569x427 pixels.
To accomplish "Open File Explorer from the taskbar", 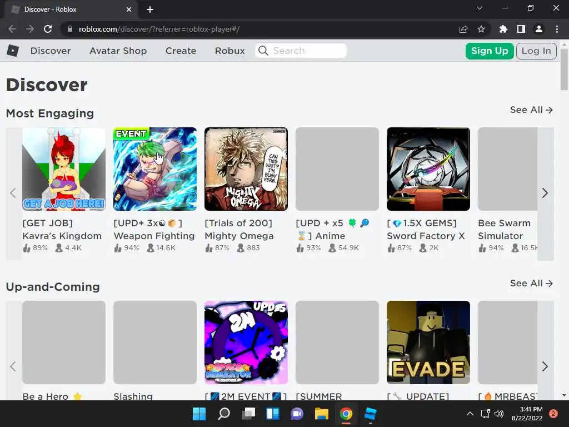I will coord(322,414).
